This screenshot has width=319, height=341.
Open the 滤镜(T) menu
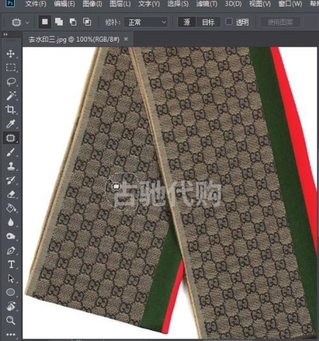click(207, 4)
